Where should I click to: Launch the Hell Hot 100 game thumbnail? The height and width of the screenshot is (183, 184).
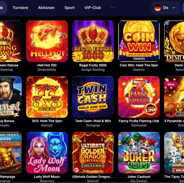[47, 41]
